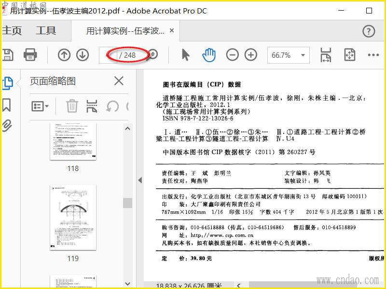Click the horizontal scroll left arrow

click(238, 286)
